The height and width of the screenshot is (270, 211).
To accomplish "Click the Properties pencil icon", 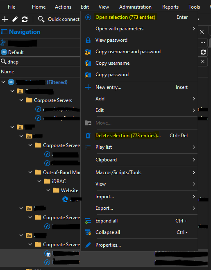I will tap(88, 245).
